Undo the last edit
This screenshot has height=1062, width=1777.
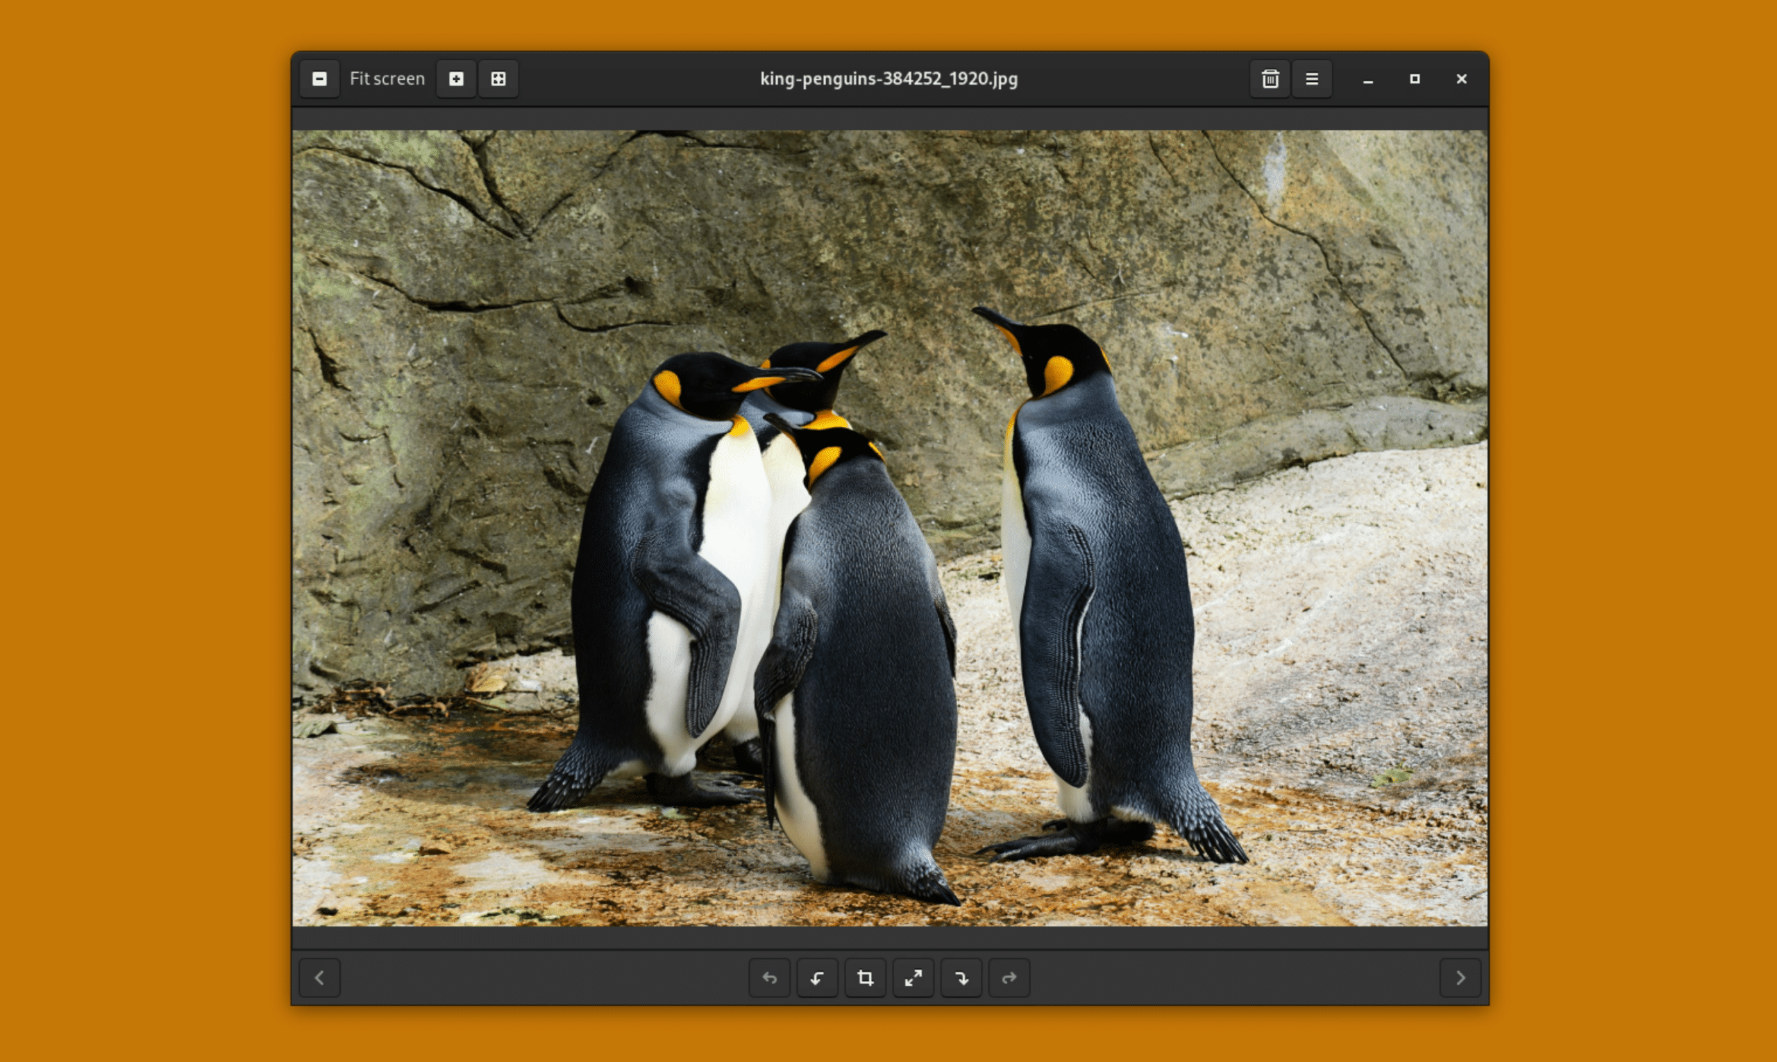tap(769, 977)
